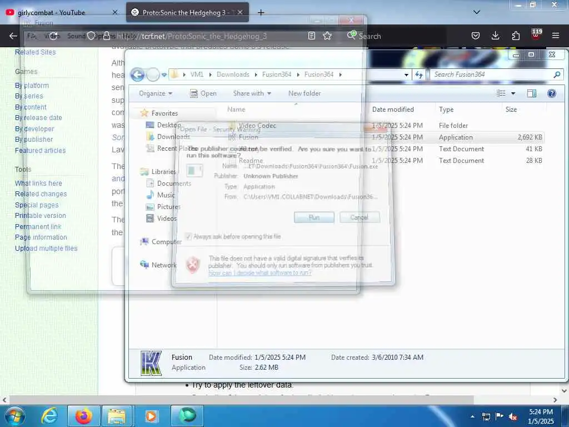Click the volume speaker tray icon
Viewport: 569px width, 427px height.
[x=513, y=416]
